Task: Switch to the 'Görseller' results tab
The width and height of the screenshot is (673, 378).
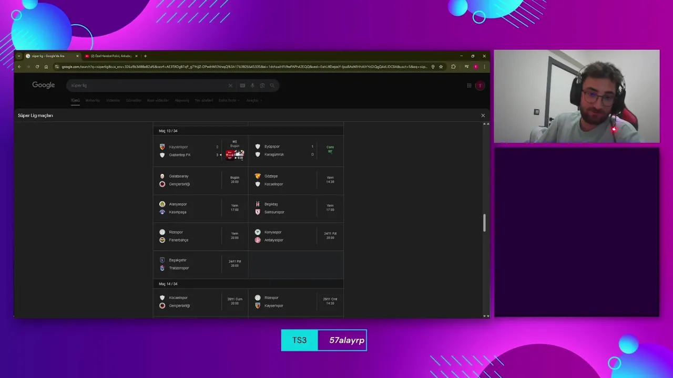Action: click(x=134, y=100)
